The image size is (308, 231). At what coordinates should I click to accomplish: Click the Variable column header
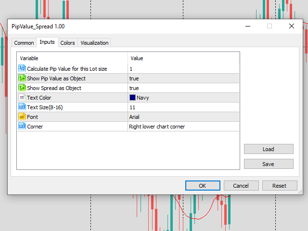click(73, 58)
